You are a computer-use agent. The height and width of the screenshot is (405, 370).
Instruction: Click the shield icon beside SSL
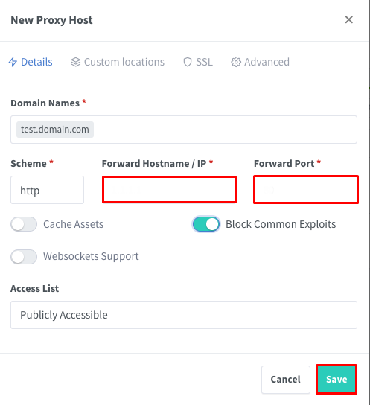pos(188,62)
